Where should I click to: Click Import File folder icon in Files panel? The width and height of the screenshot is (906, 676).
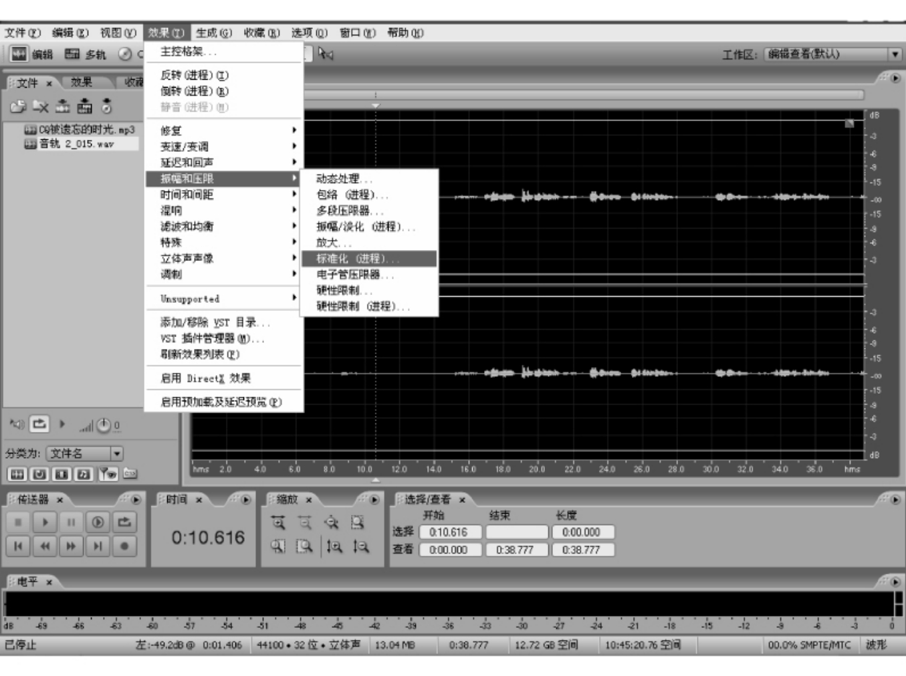pos(18,106)
